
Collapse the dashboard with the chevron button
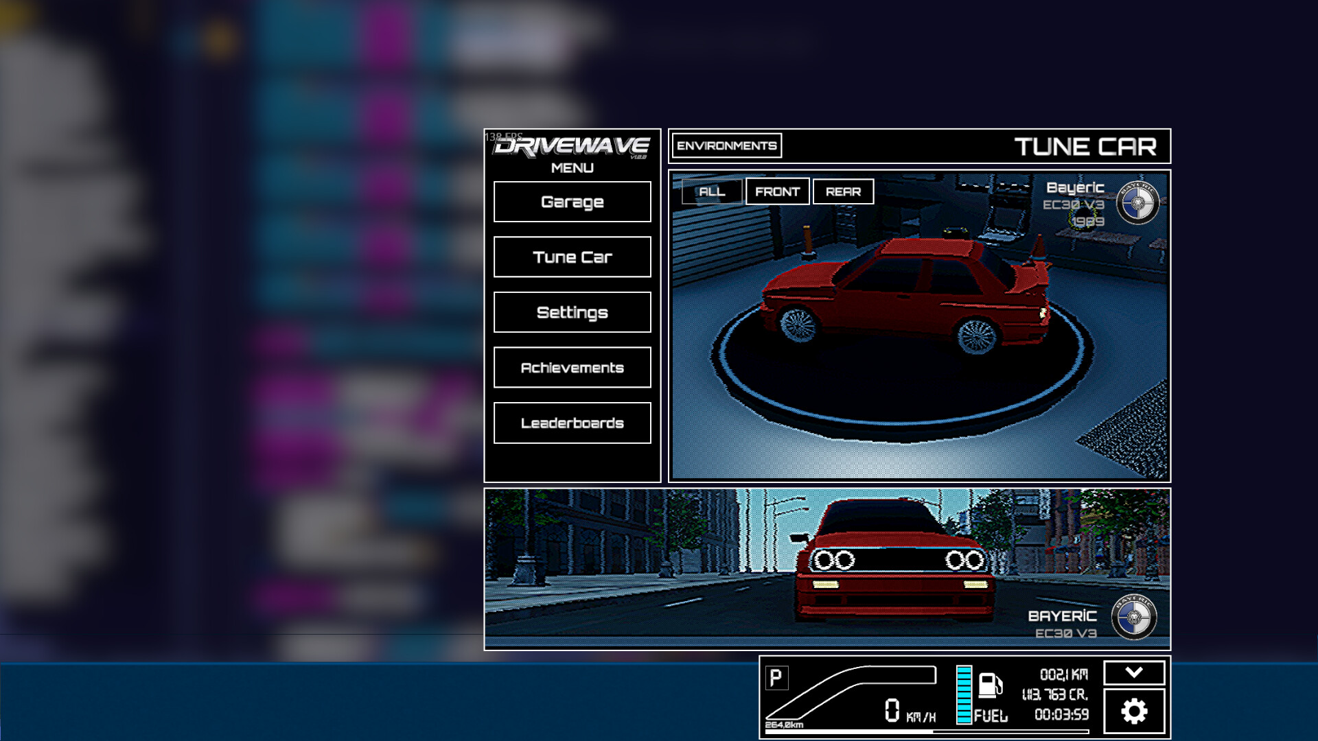click(x=1136, y=673)
